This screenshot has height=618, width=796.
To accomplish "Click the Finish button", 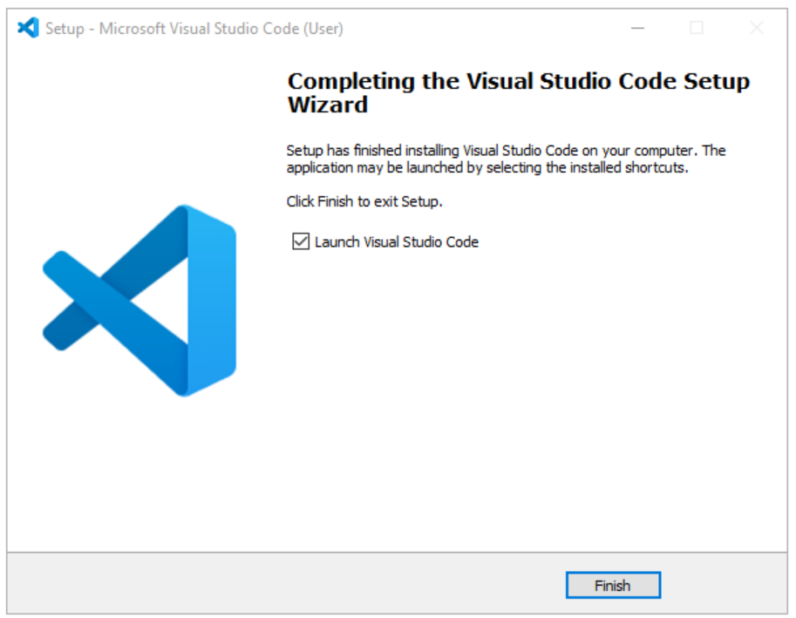I will 613,585.
